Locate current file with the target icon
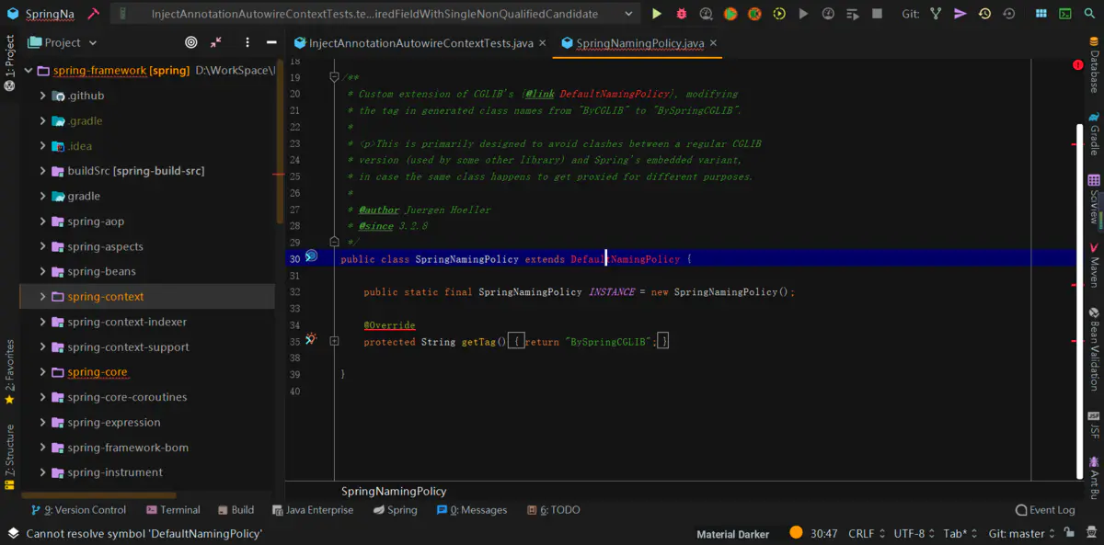Screen dimensions: 1104x545 [x=191, y=42]
